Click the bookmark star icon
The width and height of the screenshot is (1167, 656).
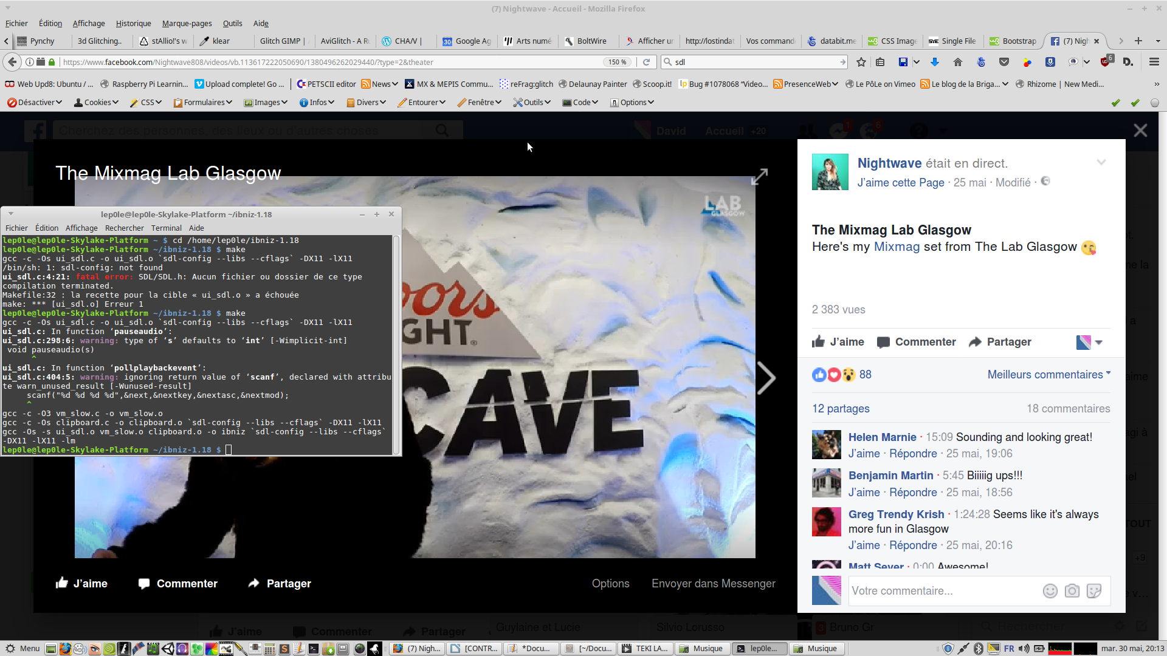coord(861,62)
